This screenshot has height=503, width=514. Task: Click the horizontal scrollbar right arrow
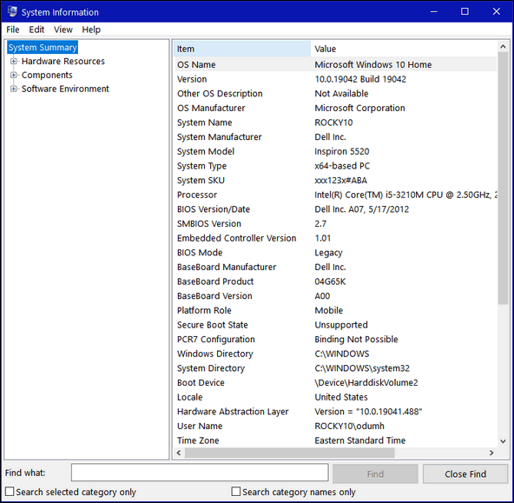(491, 453)
